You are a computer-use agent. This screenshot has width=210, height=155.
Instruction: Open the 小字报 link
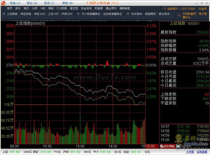click(190, 152)
